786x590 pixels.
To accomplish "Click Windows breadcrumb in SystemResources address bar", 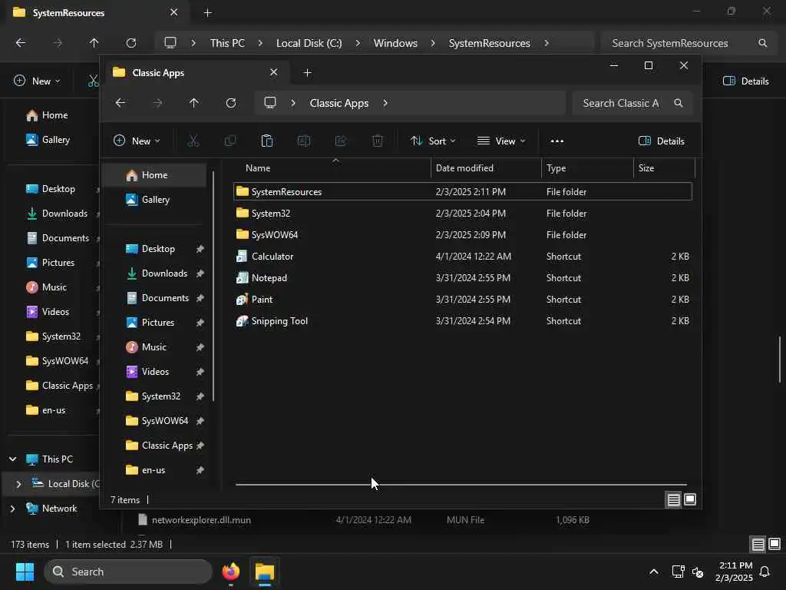I will coord(395,43).
